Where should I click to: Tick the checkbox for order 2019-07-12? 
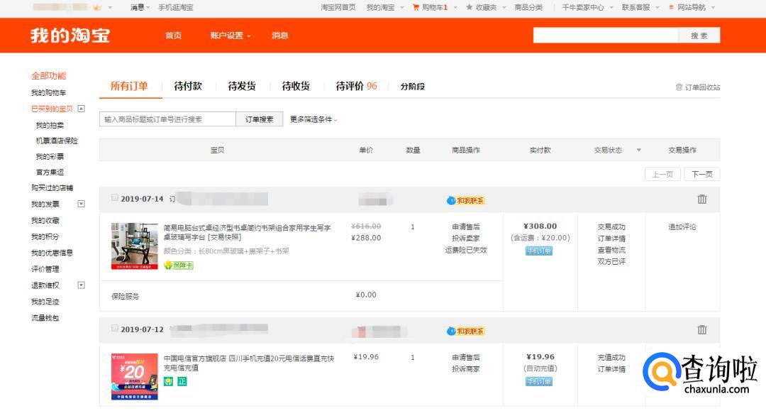coord(115,328)
